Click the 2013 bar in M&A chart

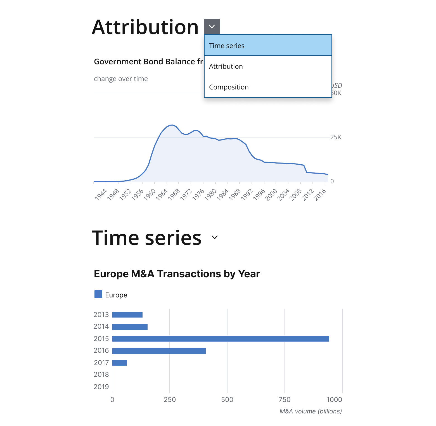[x=127, y=315]
